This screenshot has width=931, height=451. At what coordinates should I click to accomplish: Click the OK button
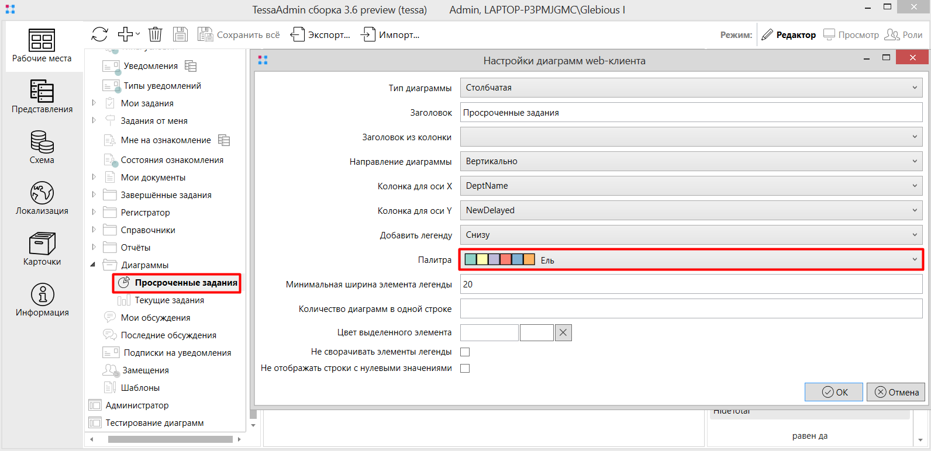tap(834, 392)
